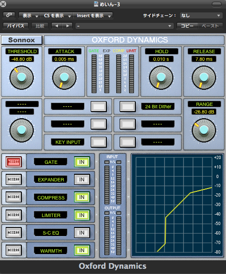Click the Hold knob
This screenshot has height=274, width=226.
161,77
